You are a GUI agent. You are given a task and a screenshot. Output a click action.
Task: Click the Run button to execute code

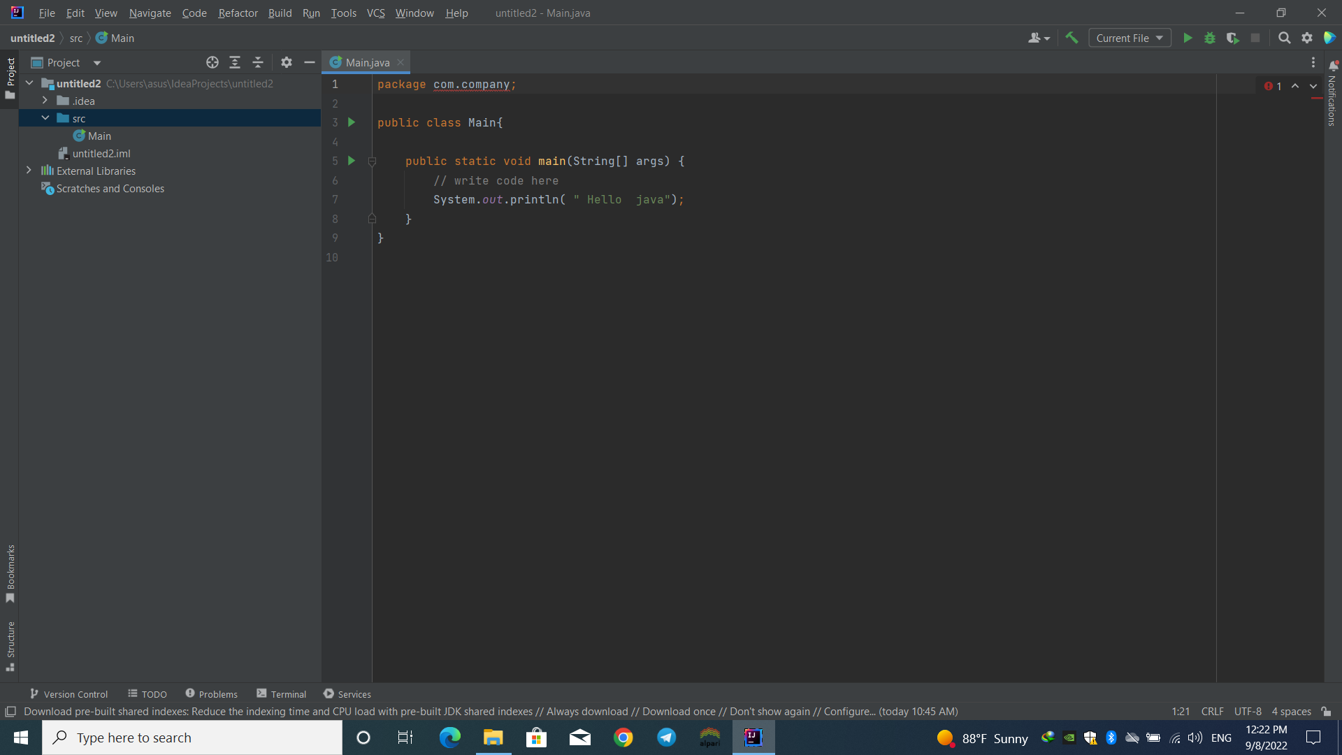click(x=1188, y=38)
